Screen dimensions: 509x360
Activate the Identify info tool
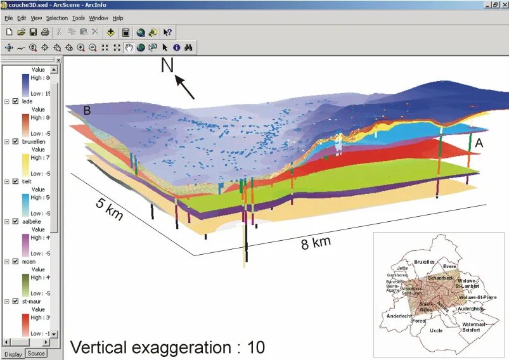tap(177, 48)
